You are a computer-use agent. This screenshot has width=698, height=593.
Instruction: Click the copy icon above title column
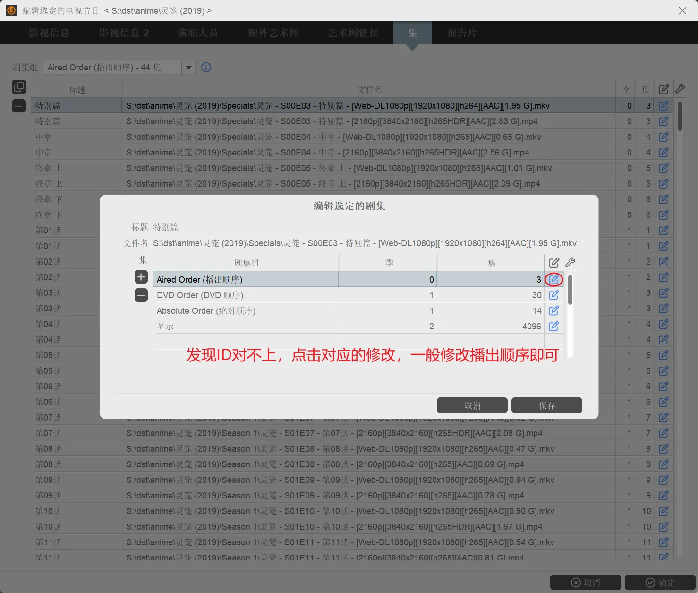(19, 87)
